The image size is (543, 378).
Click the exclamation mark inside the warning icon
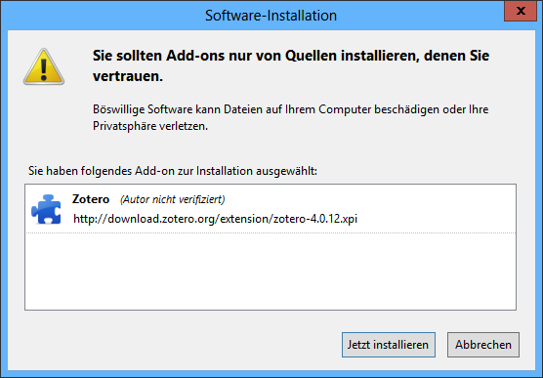coord(44,69)
